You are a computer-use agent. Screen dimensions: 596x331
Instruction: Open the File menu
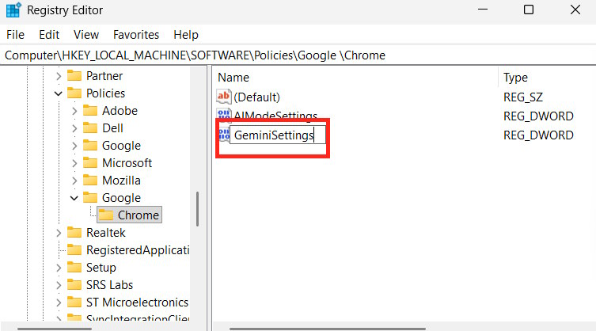tap(15, 35)
